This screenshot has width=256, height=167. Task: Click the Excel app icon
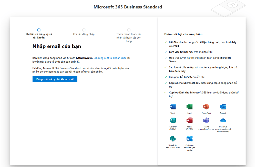(x=189, y=107)
